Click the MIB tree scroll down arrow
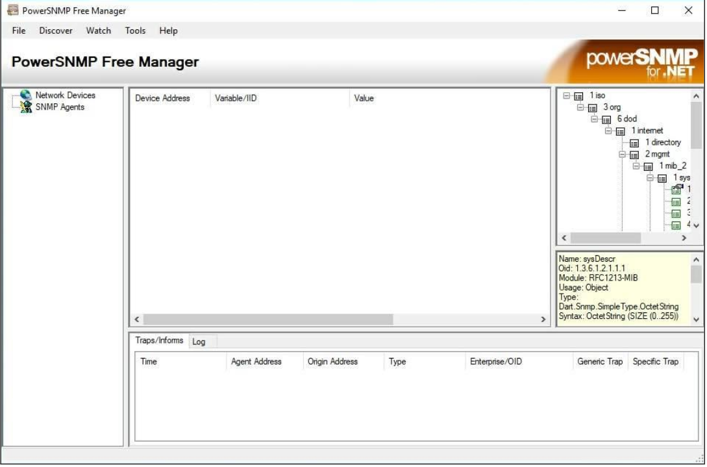The width and height of the screenshot is (707, 467). click(x=696, y=225)
